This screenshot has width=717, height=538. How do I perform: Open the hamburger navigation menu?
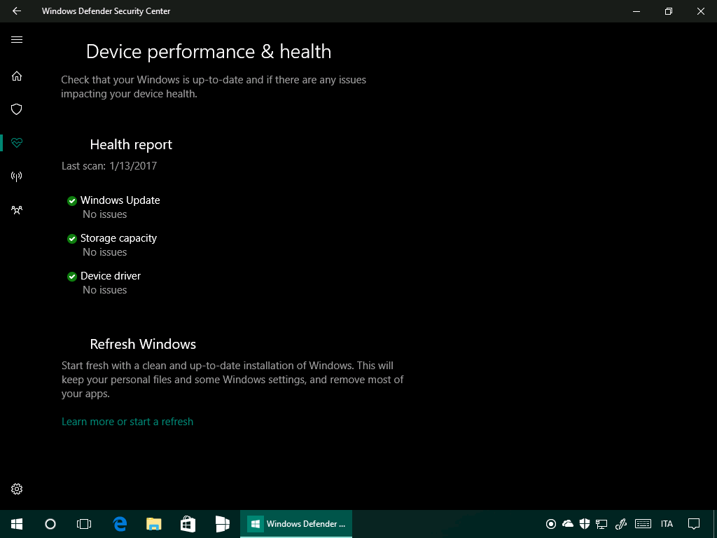tap(17, 39)
